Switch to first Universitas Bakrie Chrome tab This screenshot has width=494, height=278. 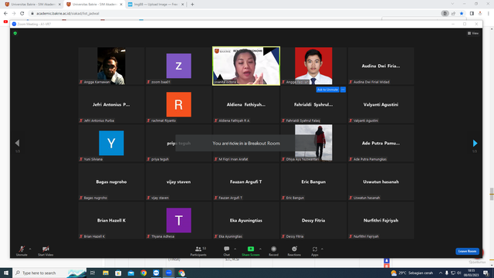[x=32, y=5]
